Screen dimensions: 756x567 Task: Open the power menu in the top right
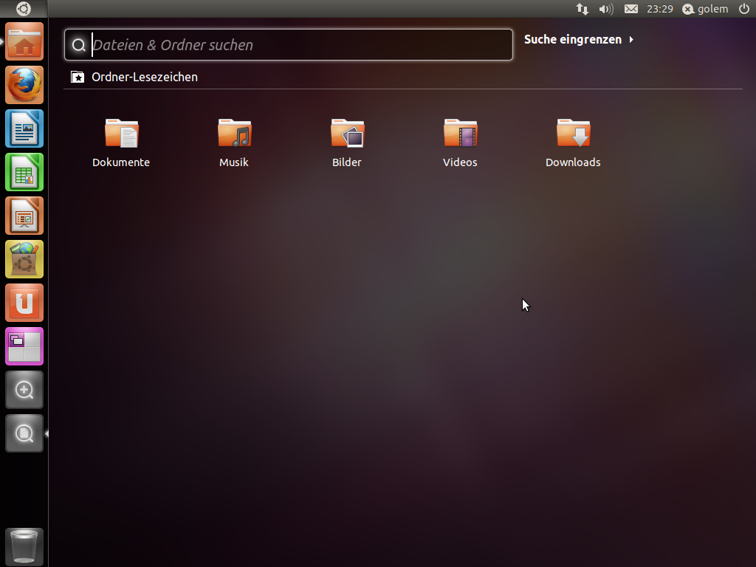tap(745, 9)
